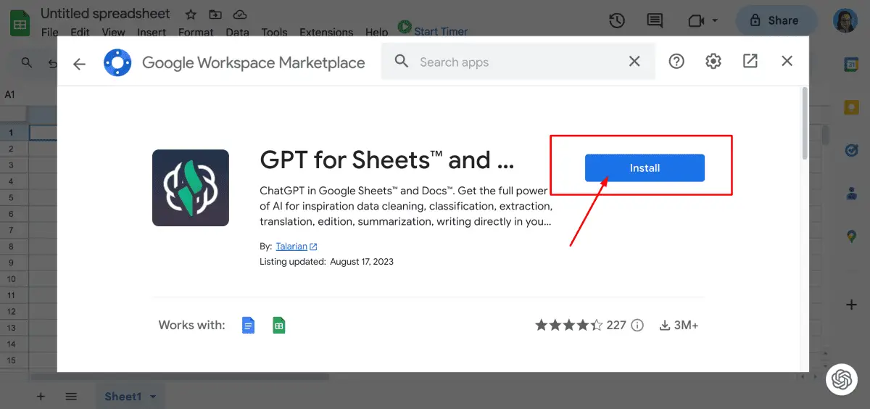
Task: Open Contacts side panel
Action: (851, 193)
